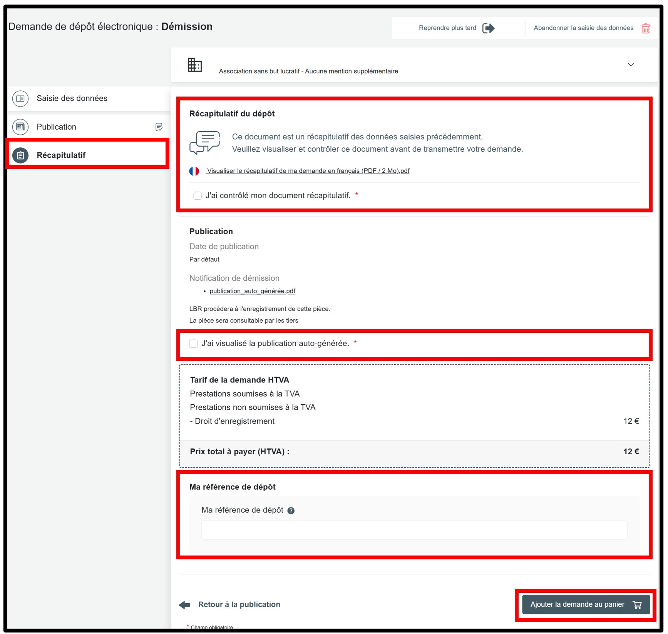Click the Saisie des données step icon
The height and width of the screenshot is (634, 668).
click(20, 98)
